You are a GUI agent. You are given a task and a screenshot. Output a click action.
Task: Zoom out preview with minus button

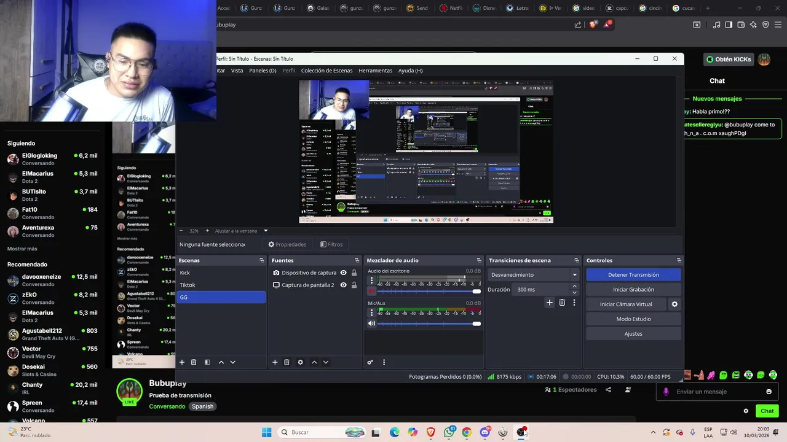tap(181, 231)
